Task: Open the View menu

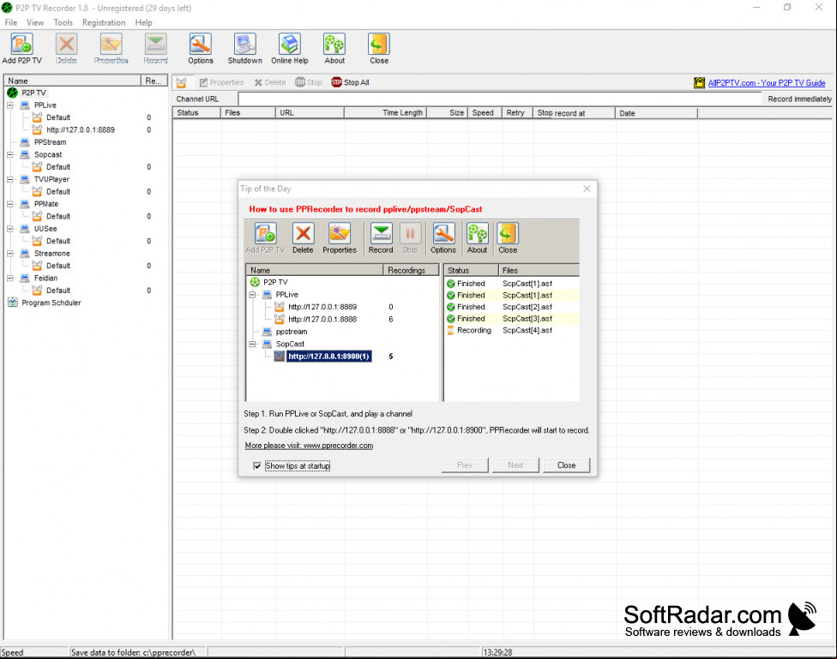Action: click(35, 22)
